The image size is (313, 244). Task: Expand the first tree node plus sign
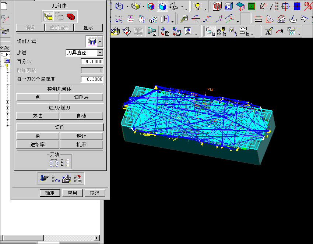(x=7, y=102)
